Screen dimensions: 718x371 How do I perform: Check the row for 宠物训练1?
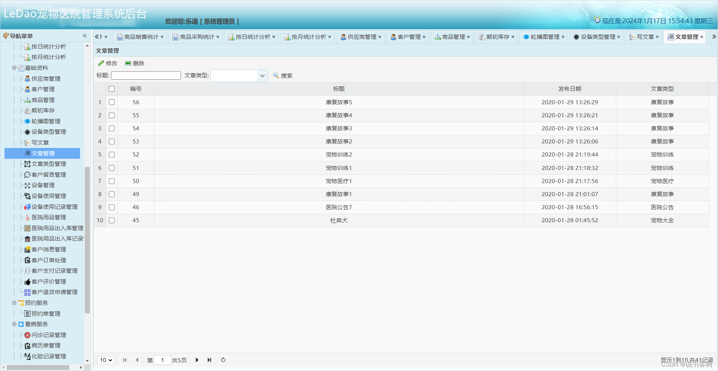[112, 168]
